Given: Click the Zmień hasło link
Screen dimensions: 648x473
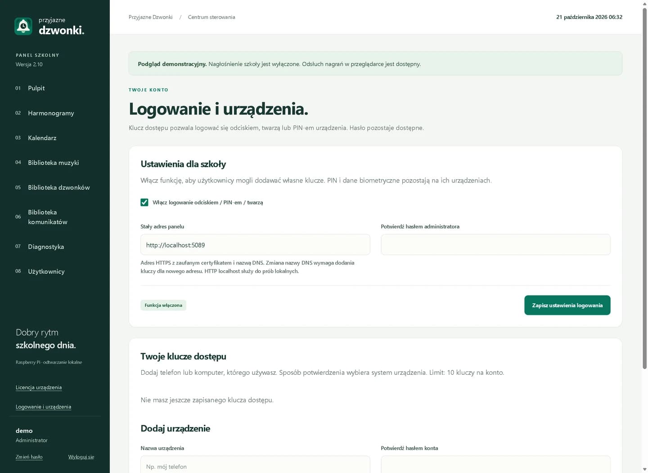Looking at the screenshot, I should pos(29,457).
